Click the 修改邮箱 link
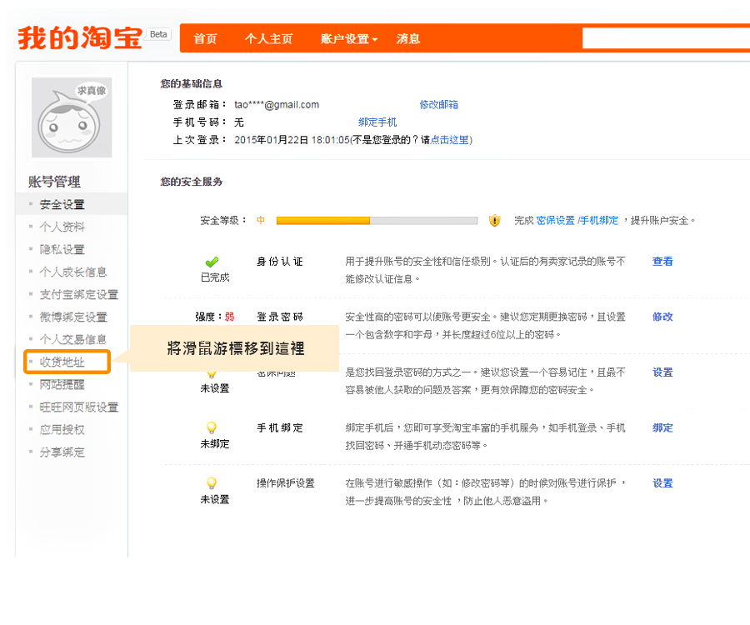This screenshot has width=750, height=625. click(438, 105)
